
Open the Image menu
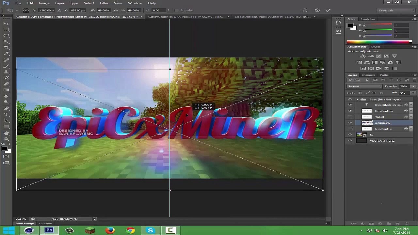[x=44, y=3]
